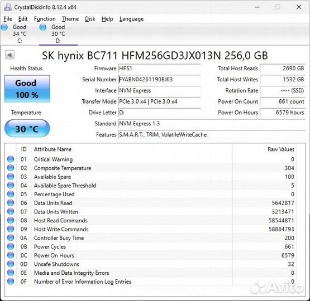Open the Edit menu
This screenshot has height=301, width=310.
[23, 19]
